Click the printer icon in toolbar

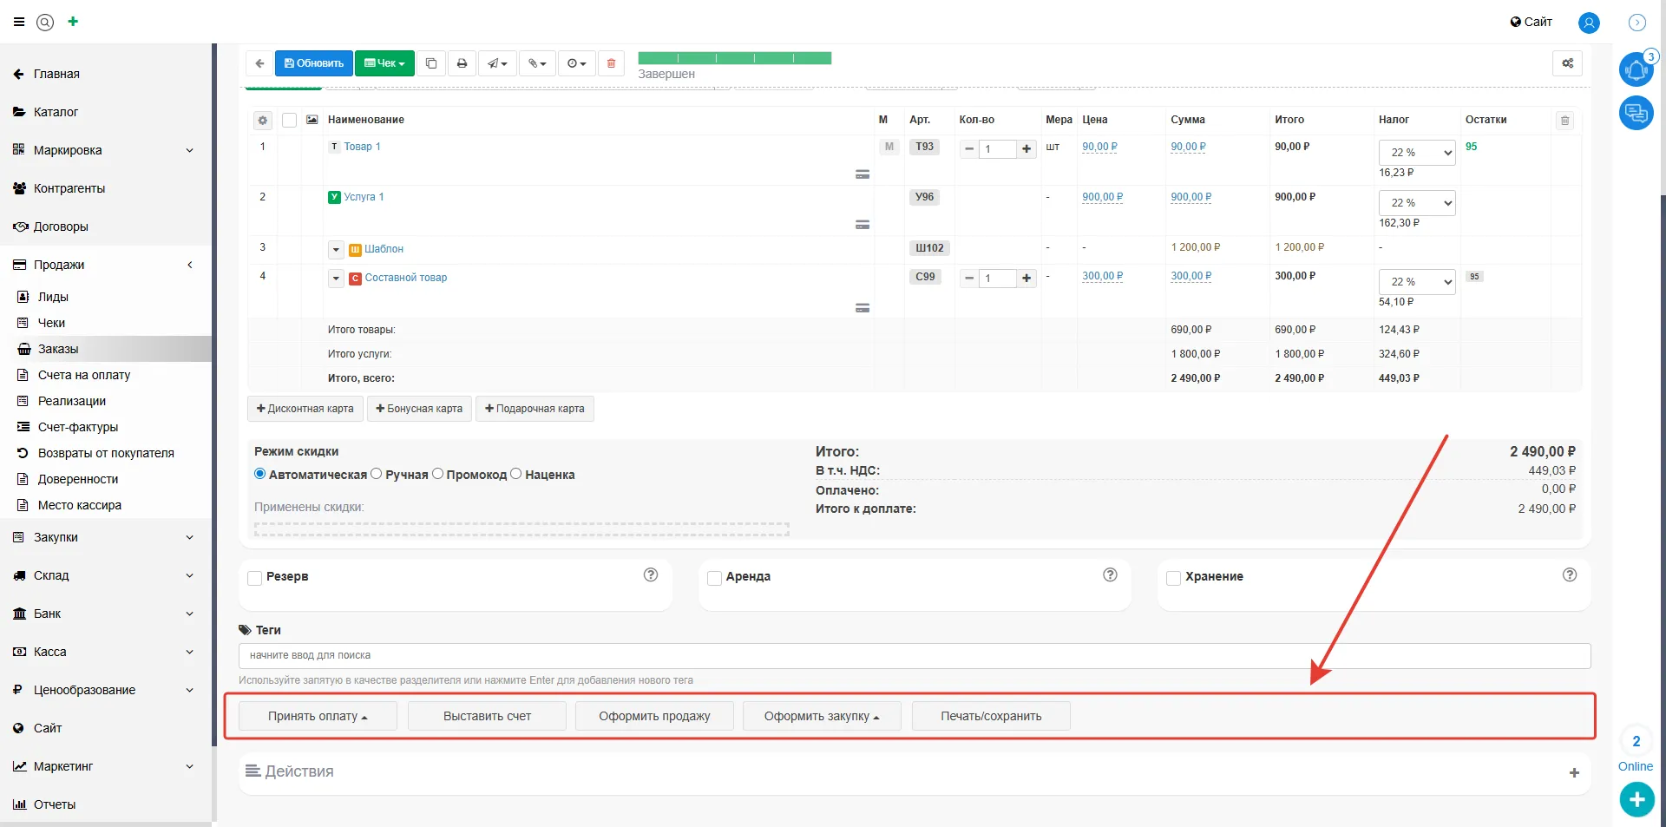click(x=462, y=63)
